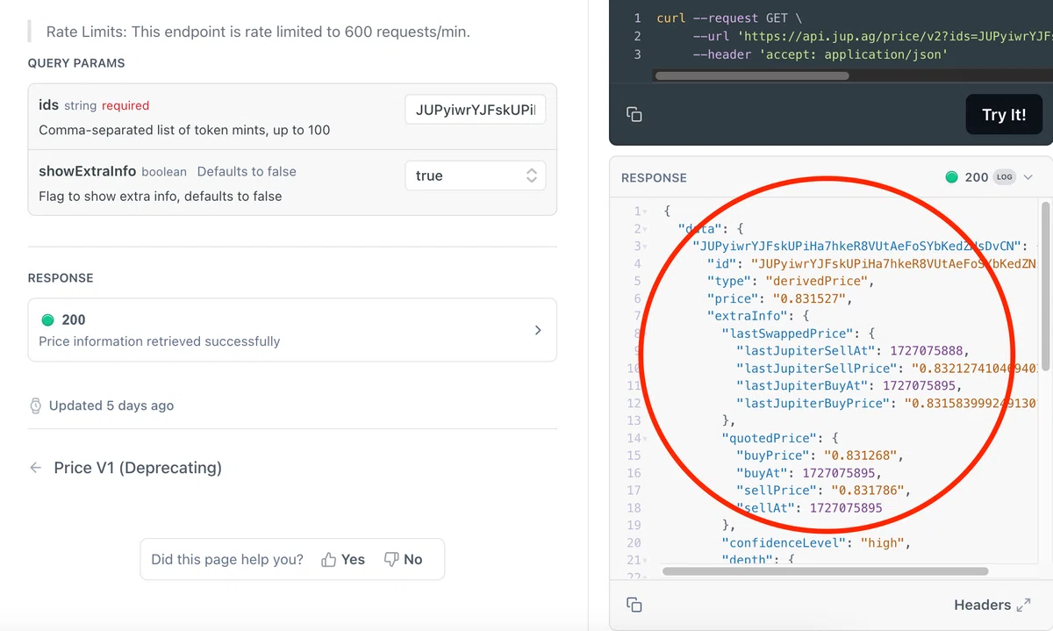
Task: Copy the curl request code
Action: (634, 115)
